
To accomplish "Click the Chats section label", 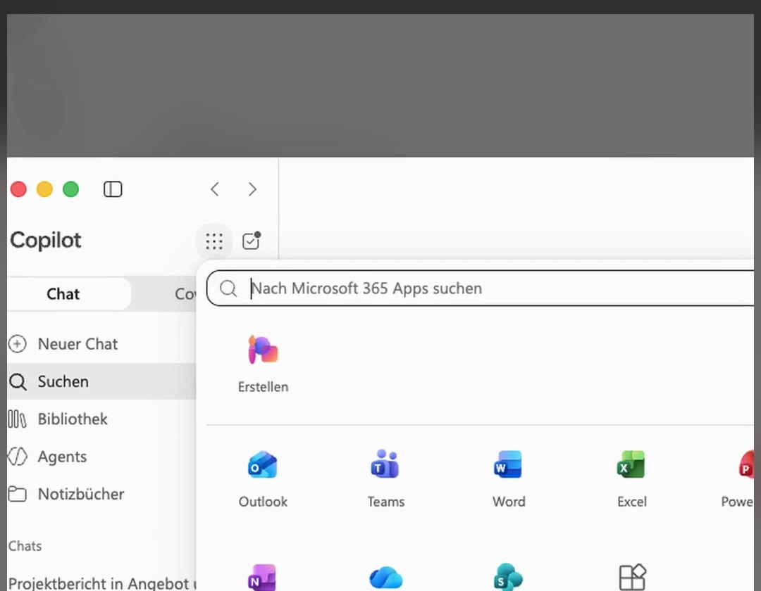I will [25, 546].
